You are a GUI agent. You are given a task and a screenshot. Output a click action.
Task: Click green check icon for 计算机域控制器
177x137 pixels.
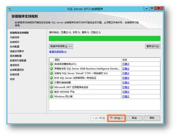tap(51, 83)
